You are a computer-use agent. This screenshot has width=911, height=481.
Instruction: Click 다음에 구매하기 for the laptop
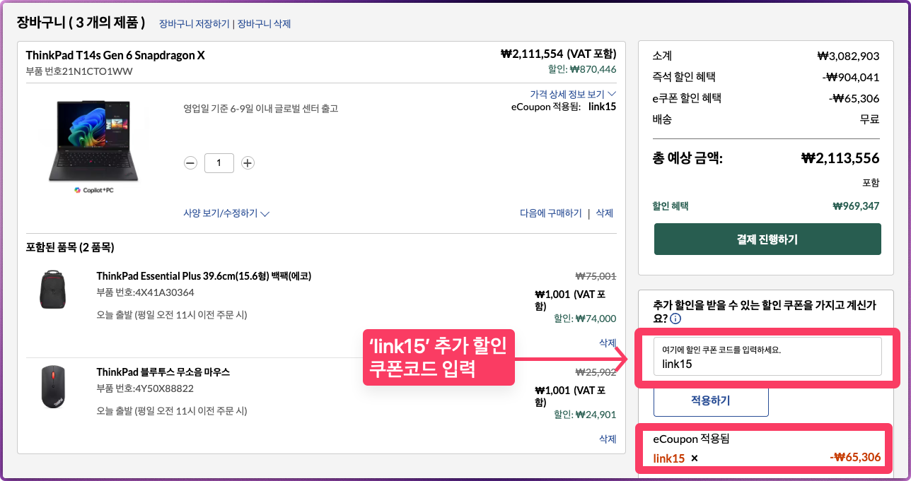tap(551, 213)
